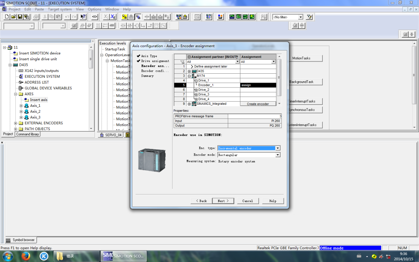Open the Options menu
Viewport: 419px width, 262px height.
(94, 9)
